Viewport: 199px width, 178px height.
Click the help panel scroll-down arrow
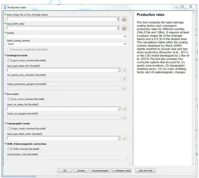[x=193, y=164]
